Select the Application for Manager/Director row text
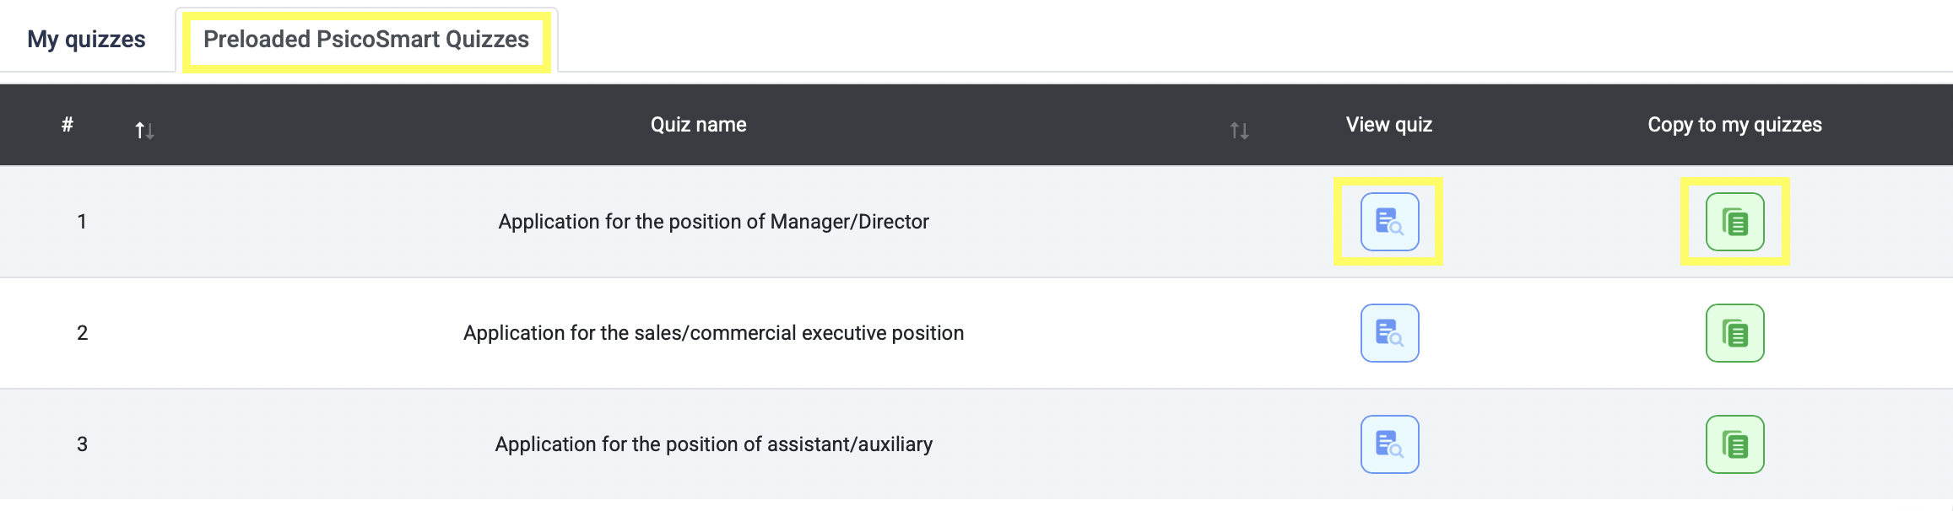Viewport: 1953px width, 511px height. (713, 222)
